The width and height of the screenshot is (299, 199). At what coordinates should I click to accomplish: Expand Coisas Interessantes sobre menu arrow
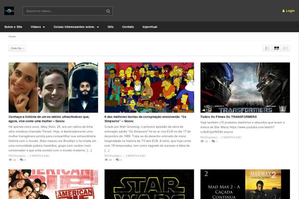pyautogui.click(x=98, y=27)
